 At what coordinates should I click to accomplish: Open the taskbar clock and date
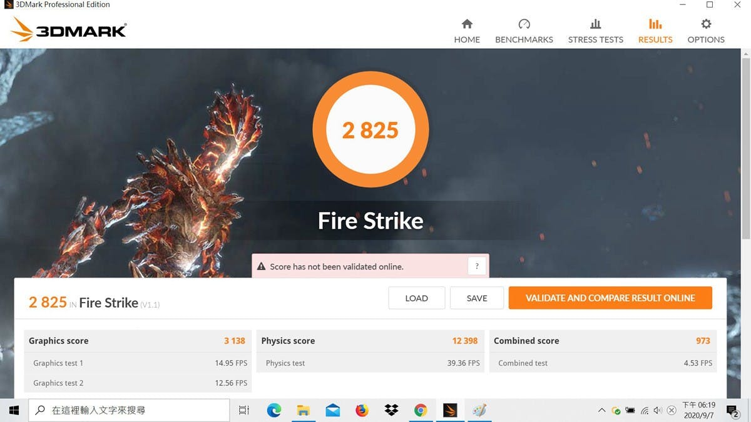pos(699,410)
